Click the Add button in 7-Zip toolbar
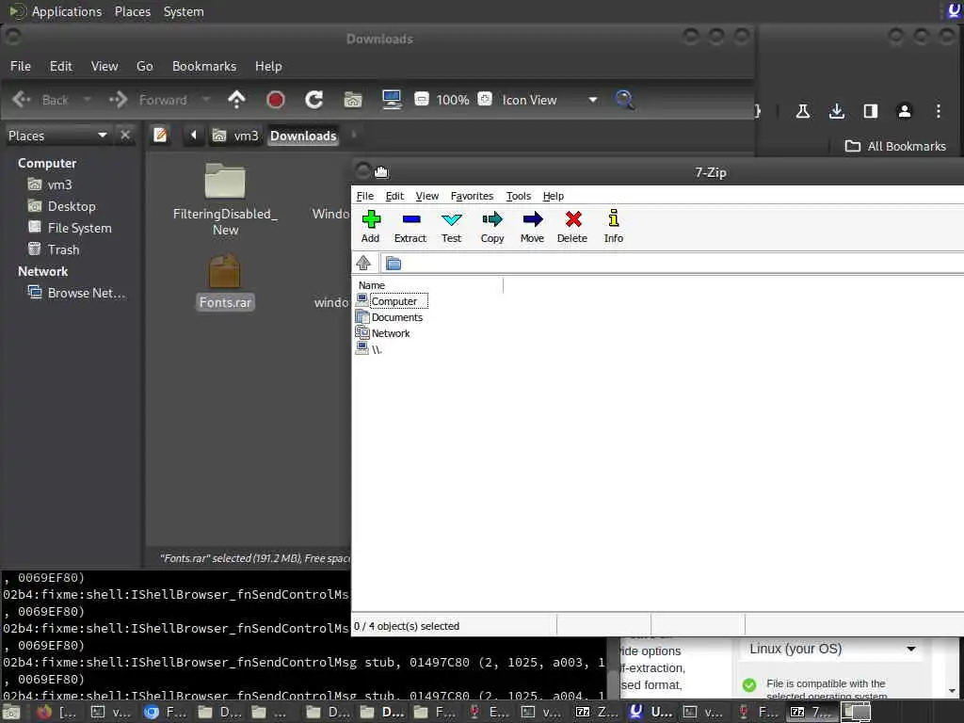The image size is (964, 723). (371, 226)
